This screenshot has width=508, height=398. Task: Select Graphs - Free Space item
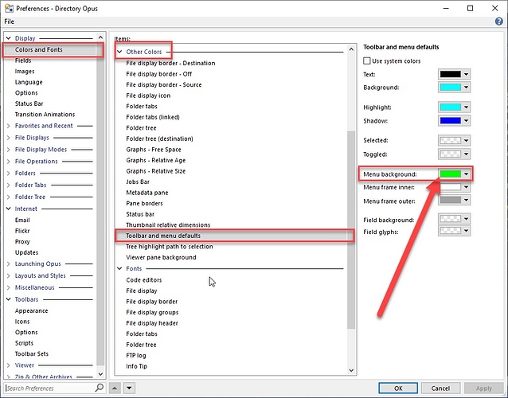pos(153,150)
